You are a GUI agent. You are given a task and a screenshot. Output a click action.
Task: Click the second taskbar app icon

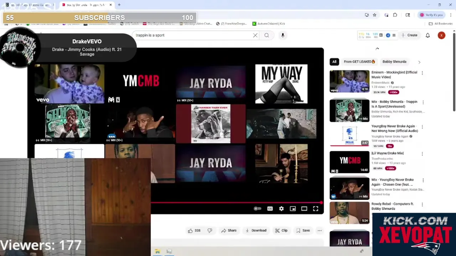pos(169,251)
